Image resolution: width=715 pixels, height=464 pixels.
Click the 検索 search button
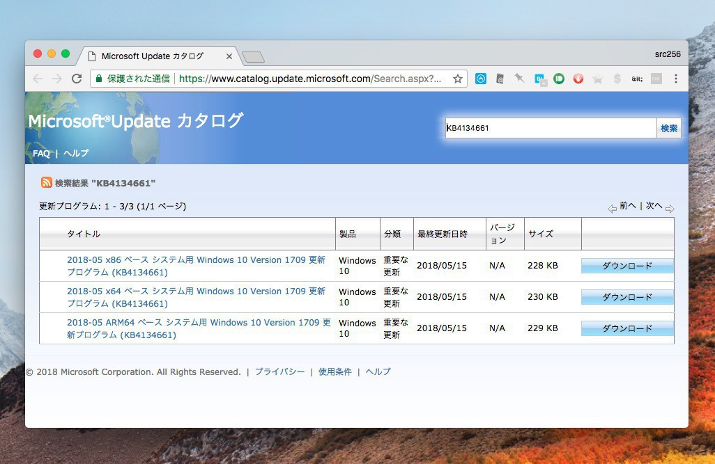pyautogui.click(x=669, y=128)
